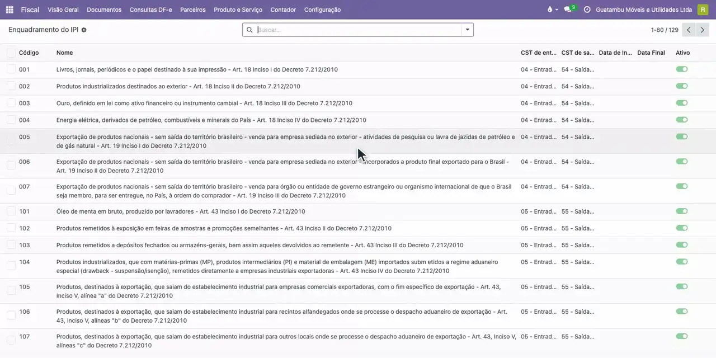
Task: Toggle the Ativo switch for code 107
Action: coord(681,336)
